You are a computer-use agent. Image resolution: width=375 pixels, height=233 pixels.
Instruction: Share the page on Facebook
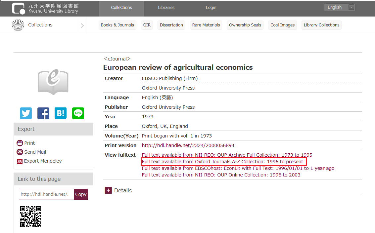pos(43,113)
